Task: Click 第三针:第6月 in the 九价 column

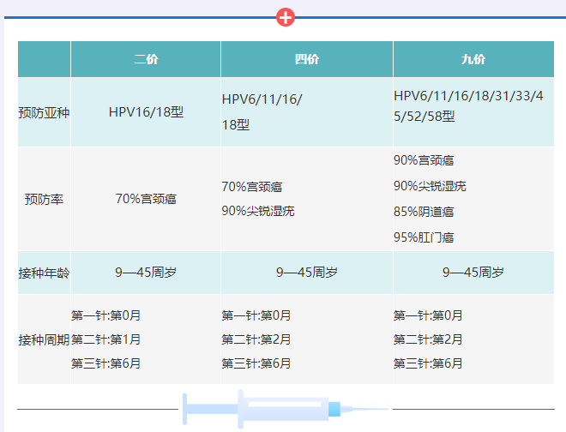Action: click(429, 363)
